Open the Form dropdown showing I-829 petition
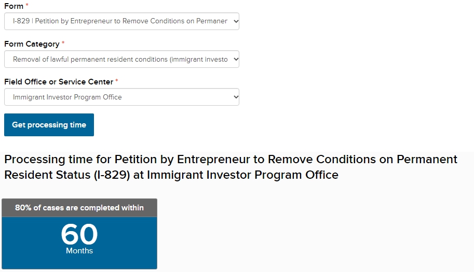474x272 pixels. [x=121, y=21]
